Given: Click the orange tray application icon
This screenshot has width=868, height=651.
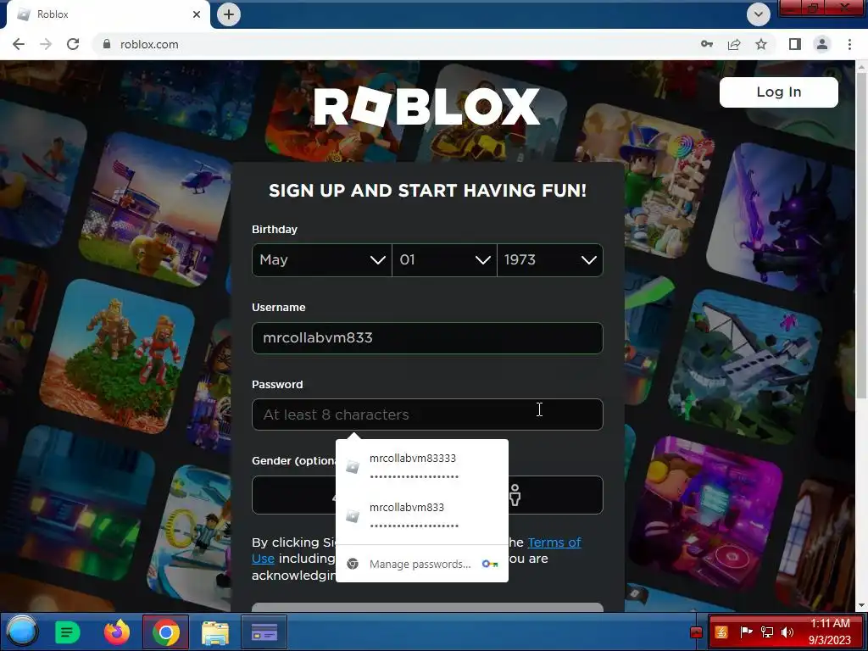Looking at the screenshot, I should [x=721, y=632].
